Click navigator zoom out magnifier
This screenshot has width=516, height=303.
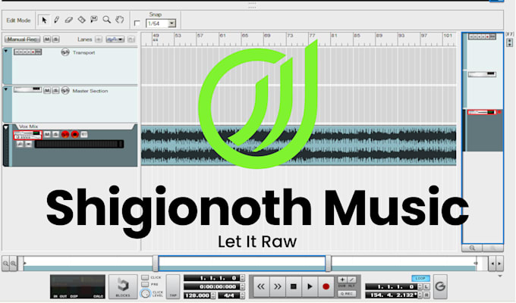(x=472, y=248)
